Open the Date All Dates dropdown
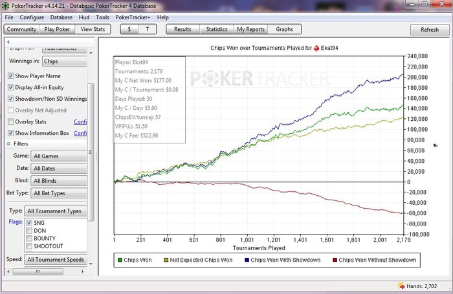Viewport: 453px width, 294px height. coord(59,169)
